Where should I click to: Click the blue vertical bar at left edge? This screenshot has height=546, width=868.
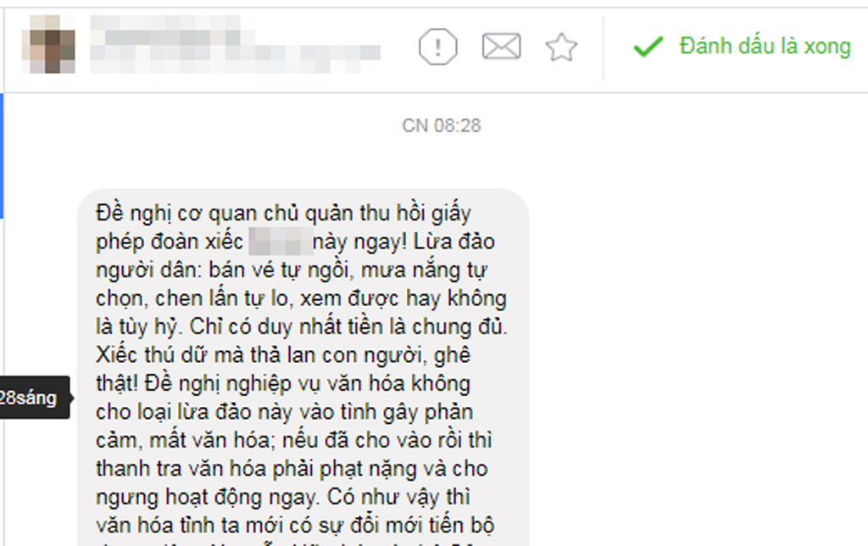(2, 156)
